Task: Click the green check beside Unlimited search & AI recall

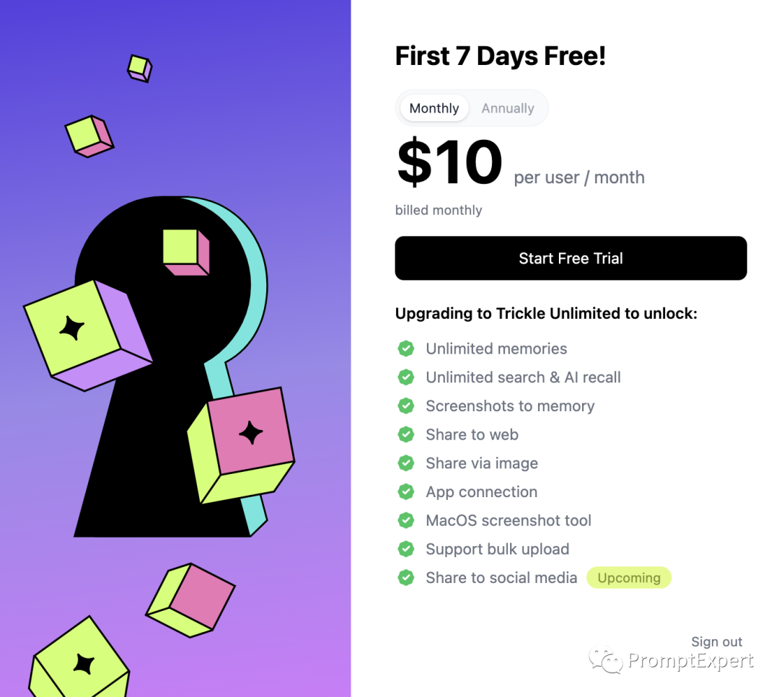Action: pyautogui.click(x=406, y=377)
